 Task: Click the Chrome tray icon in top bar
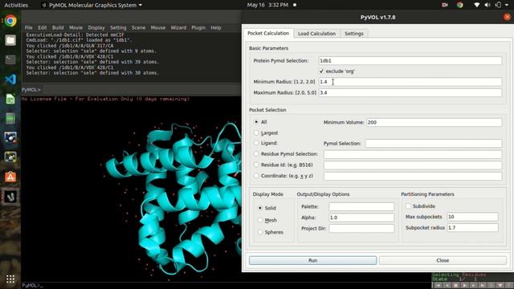[459, 5]
